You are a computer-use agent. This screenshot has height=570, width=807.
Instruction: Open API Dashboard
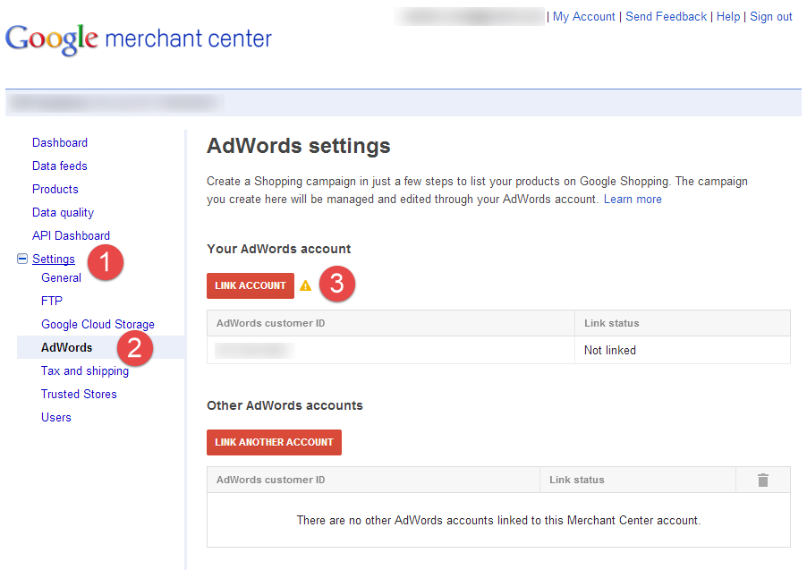coord(71,236)
